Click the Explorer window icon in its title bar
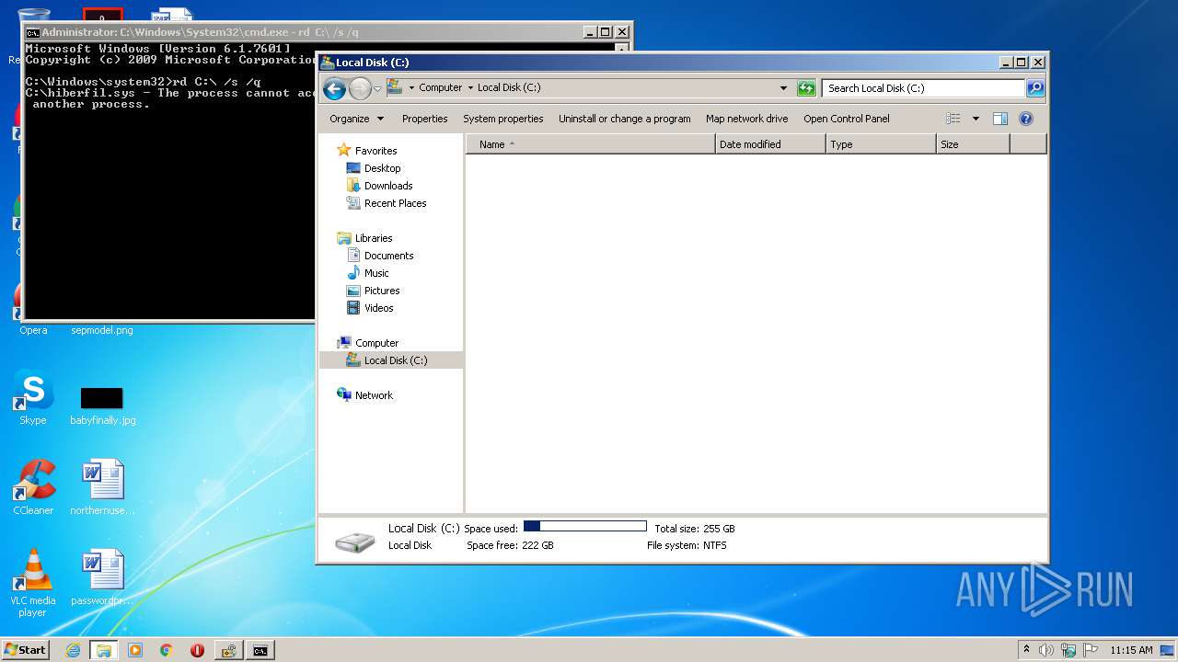Screen dimensions: 1178x662 point(326,63)
